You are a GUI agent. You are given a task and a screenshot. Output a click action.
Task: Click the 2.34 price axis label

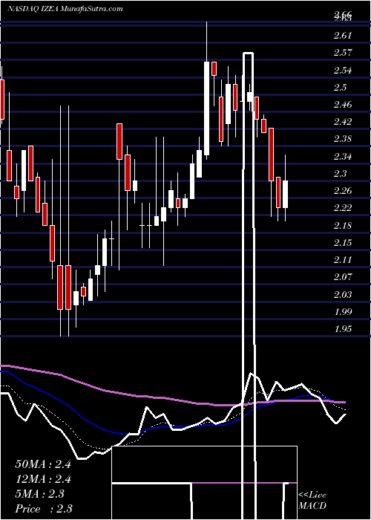(x=343, y=157)
